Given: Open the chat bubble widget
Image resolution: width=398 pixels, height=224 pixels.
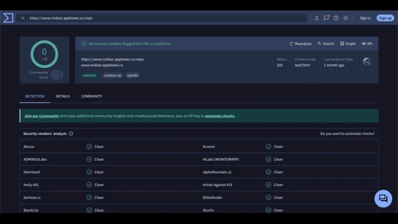Looking at the screenshot, I should [383, 199].
